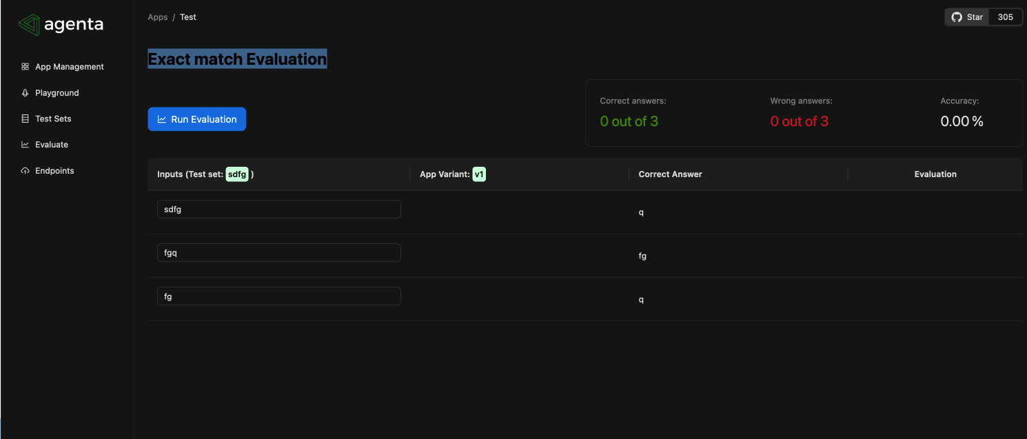Click the Evaluate chart icon

tap(25, 144)
